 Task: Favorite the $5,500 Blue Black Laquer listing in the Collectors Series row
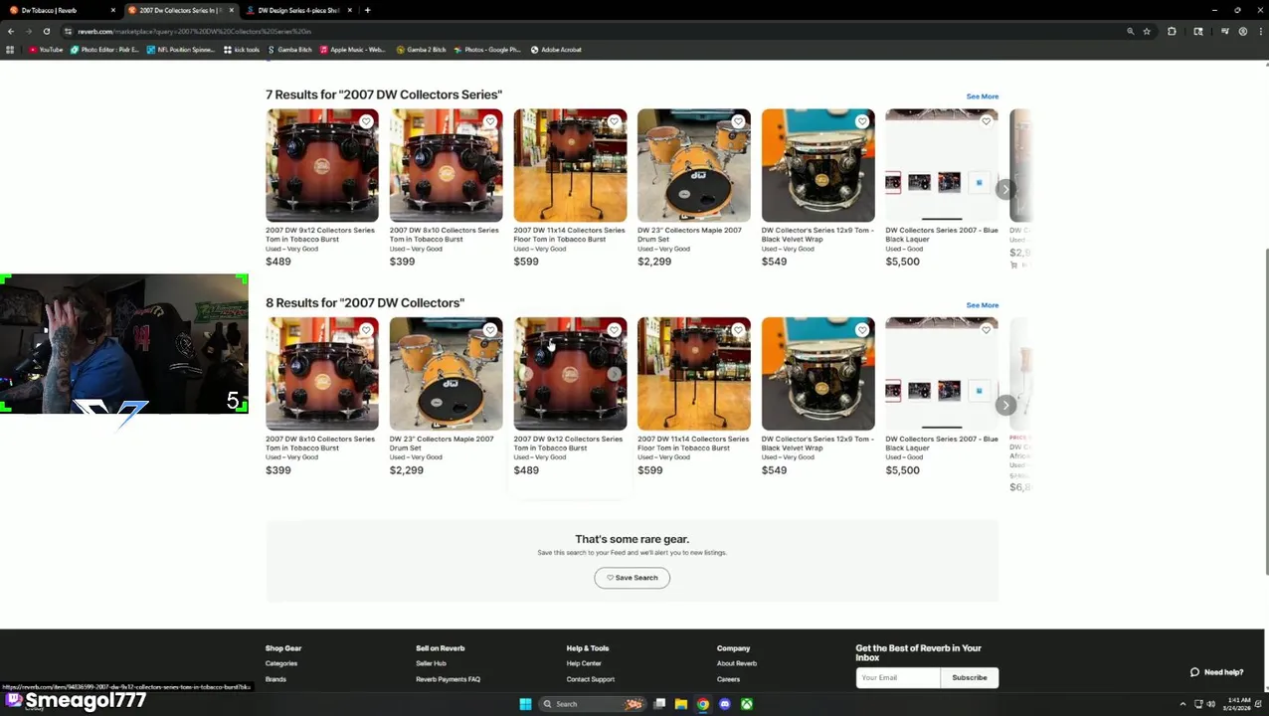(x=986, y=121)
